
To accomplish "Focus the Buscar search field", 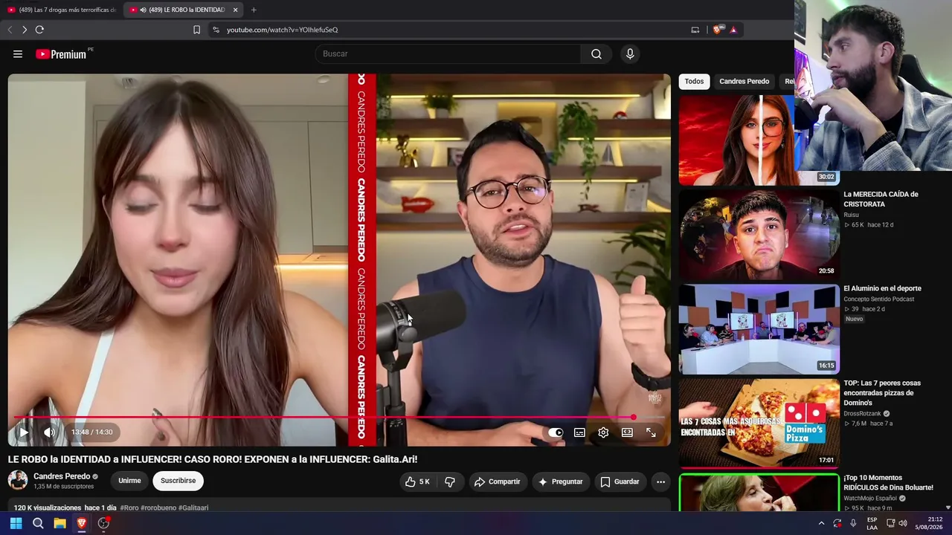I will pos(448,53).
